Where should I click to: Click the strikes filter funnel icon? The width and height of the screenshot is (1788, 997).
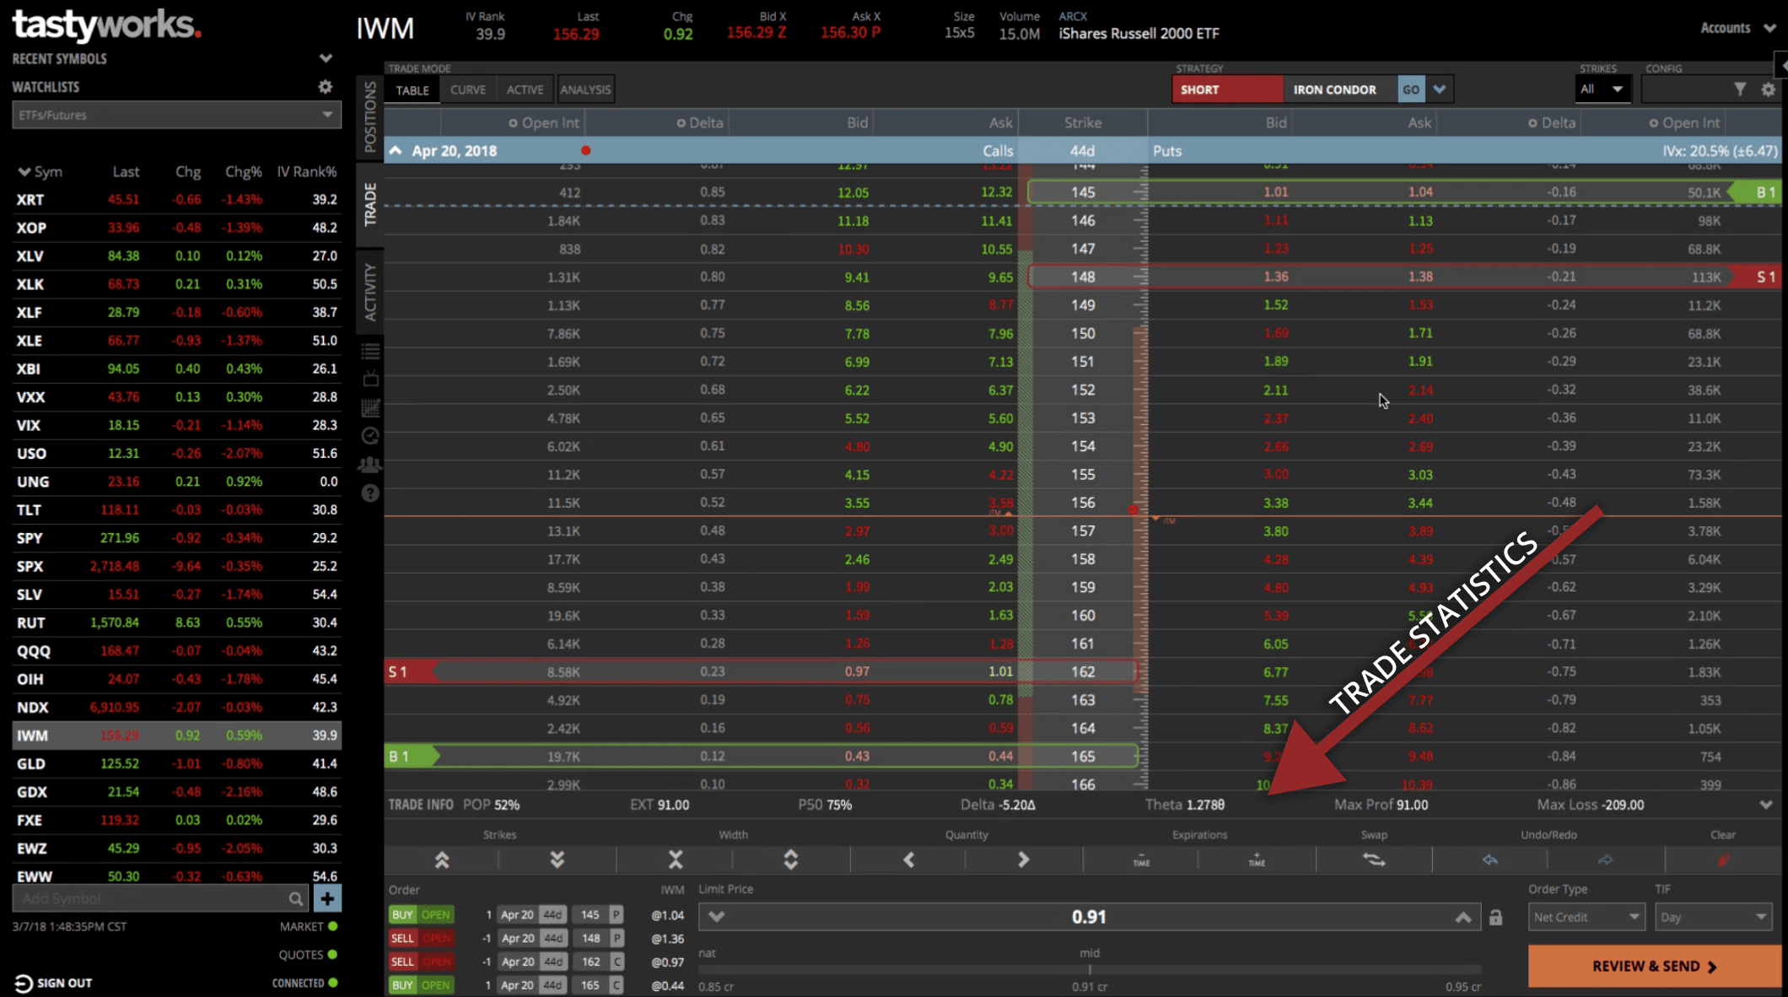pos(1740,89)
